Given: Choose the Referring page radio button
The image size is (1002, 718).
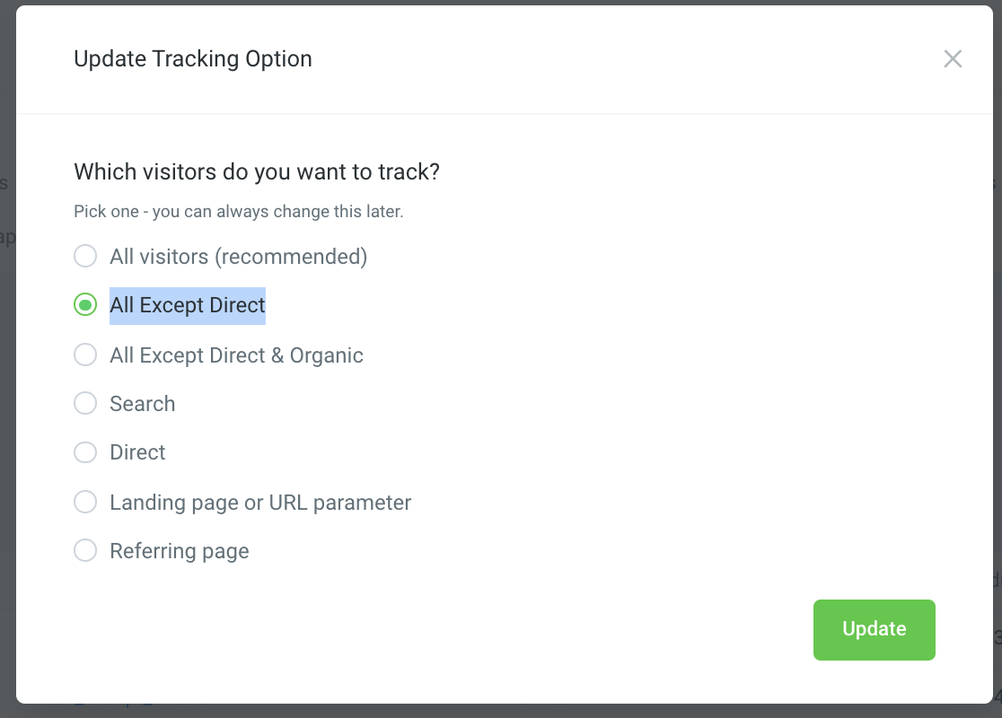Looking at the screenshot, I should pos(85,550).
